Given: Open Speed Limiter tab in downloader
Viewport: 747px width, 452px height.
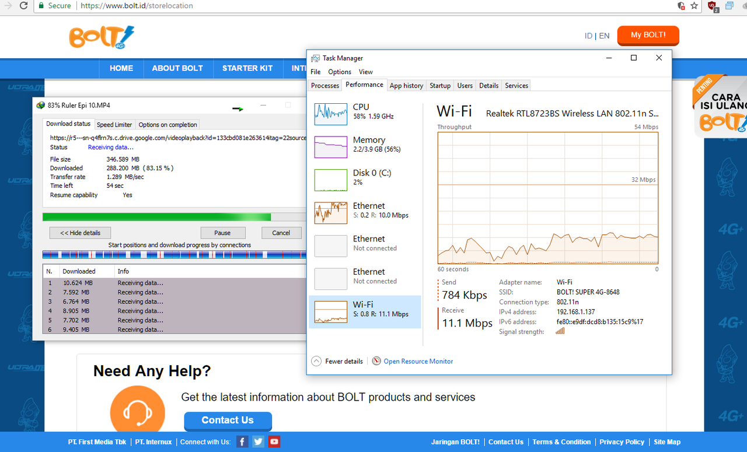Looking at the screenshot, I should [114, 124].
